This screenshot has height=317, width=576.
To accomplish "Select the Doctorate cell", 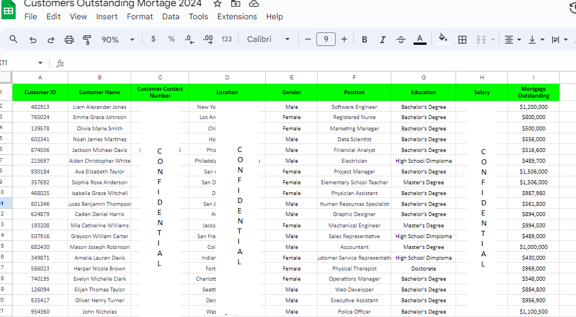I will (x=424, y=269).
